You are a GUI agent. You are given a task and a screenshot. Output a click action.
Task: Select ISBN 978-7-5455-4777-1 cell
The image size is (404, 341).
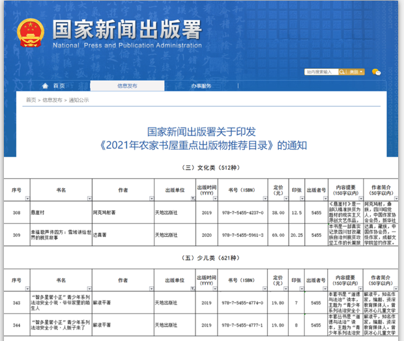click(x=242, y=325)
